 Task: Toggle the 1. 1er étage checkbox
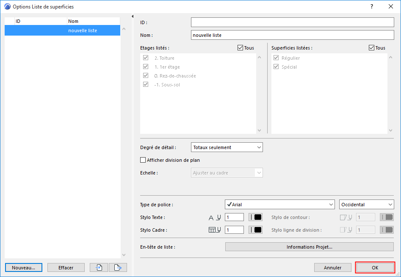146,67
